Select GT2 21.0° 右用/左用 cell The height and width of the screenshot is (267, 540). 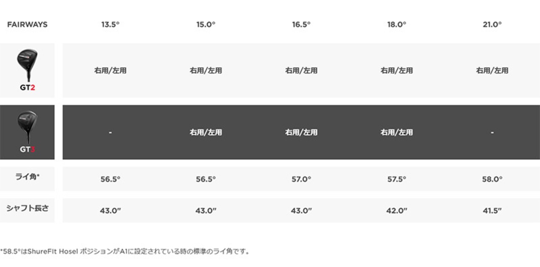[492, 70]
